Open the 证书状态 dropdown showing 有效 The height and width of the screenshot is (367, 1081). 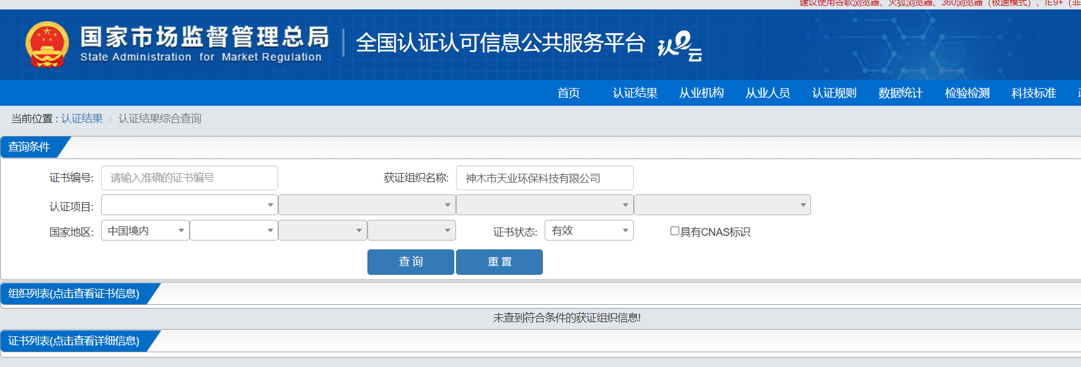589,230
